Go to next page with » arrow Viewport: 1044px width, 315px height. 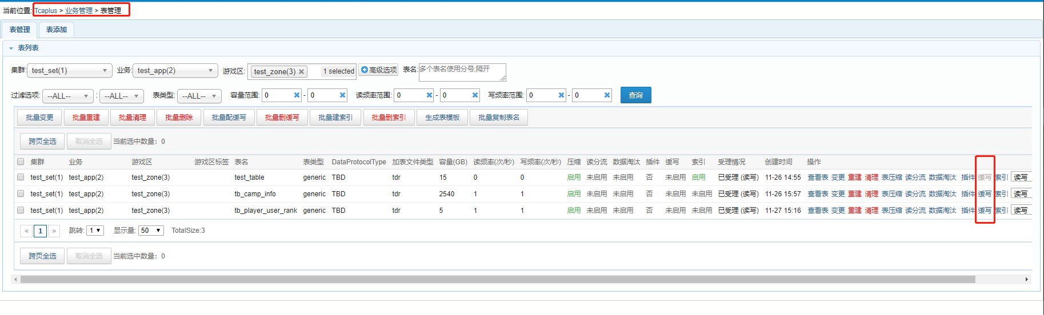54,231
